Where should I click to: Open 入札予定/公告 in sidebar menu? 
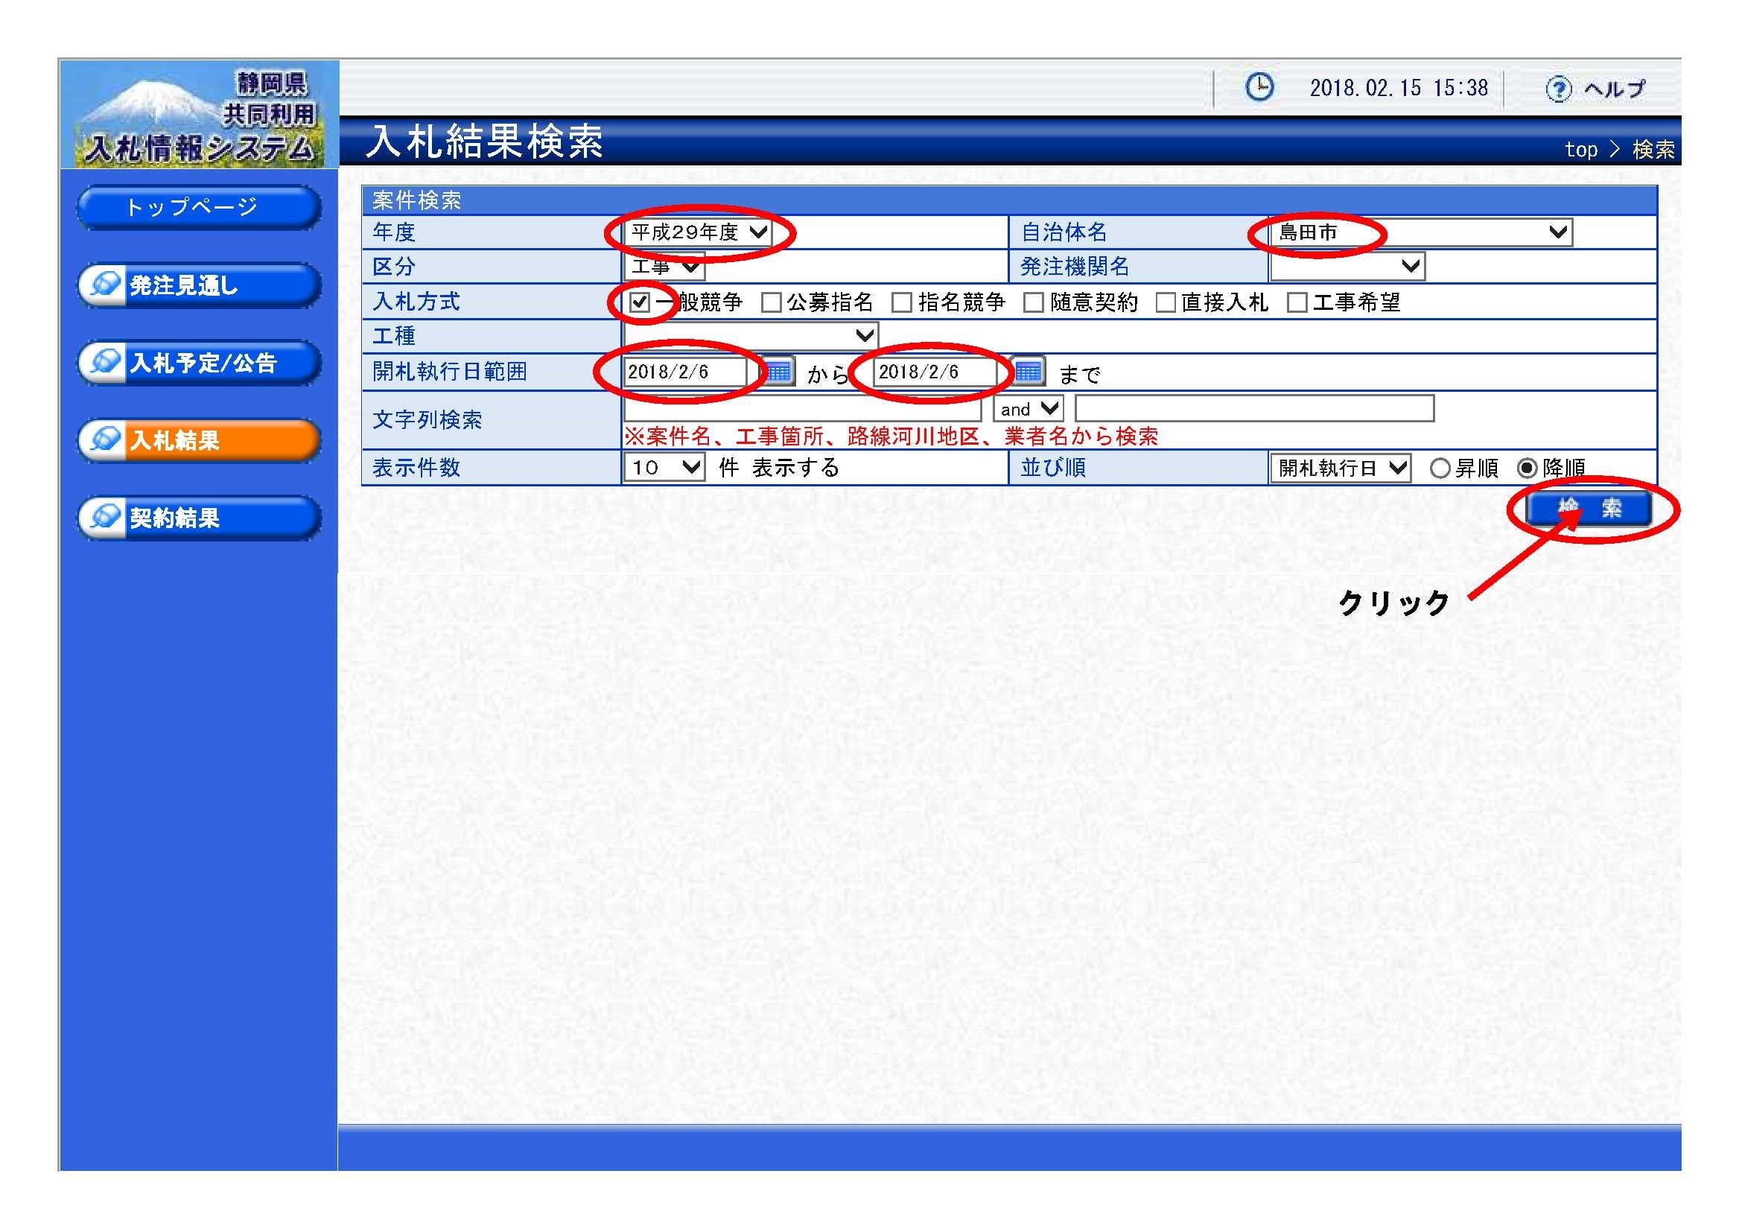click(199, 363)
